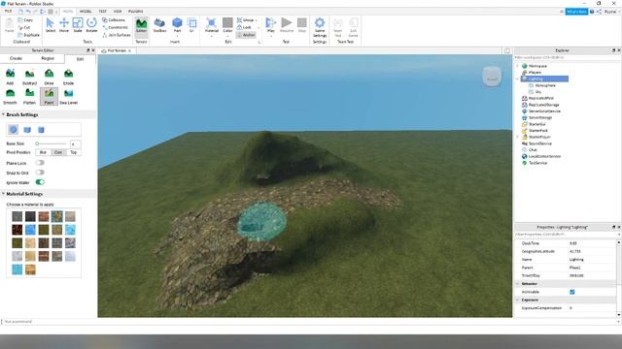Screen dimensions: 622x349
Task: Collapse the Material Settings section
Action: click(x=3, y=194)
